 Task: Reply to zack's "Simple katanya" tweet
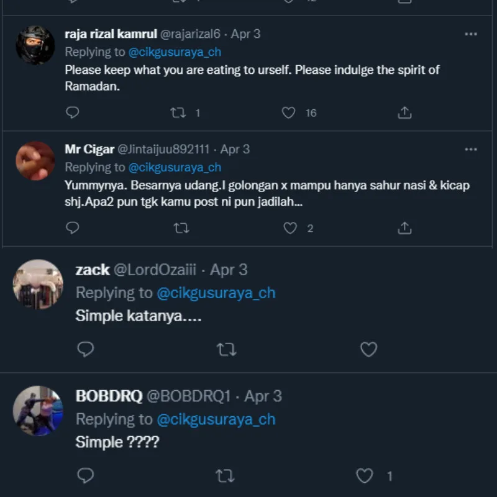click(85, 350)
